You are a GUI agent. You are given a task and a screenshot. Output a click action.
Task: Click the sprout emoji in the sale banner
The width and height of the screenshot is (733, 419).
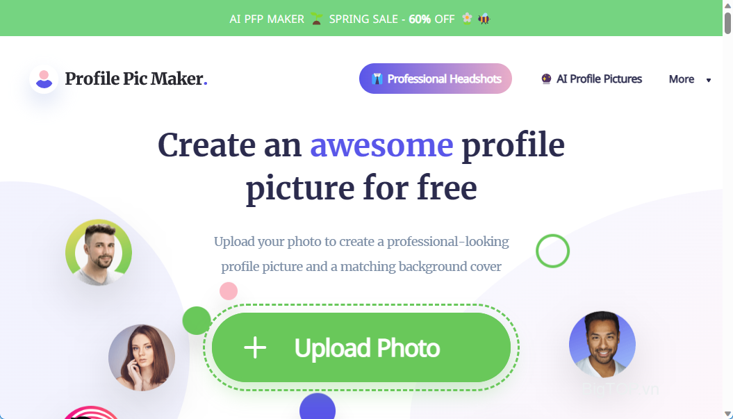point(317,19)
